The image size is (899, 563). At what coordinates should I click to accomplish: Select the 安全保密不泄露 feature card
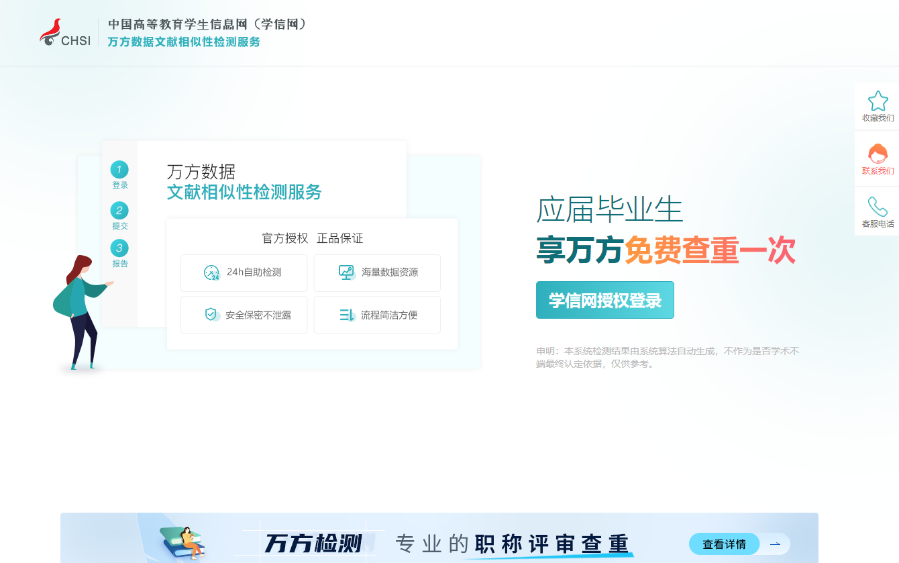click(244, 315)
